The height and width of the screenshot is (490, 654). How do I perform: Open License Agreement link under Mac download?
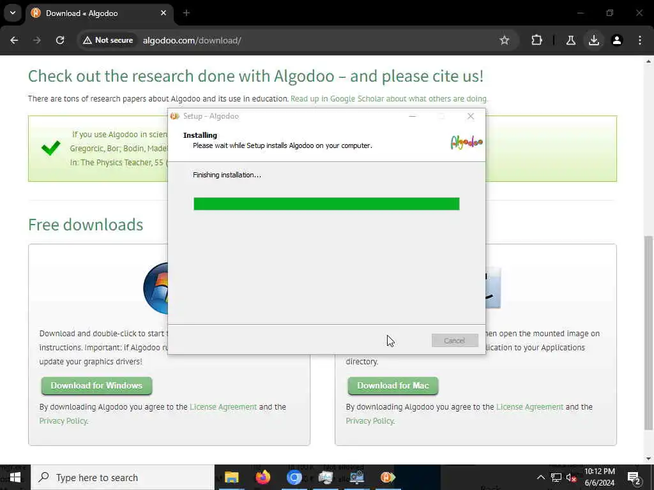tap(529, 406)
